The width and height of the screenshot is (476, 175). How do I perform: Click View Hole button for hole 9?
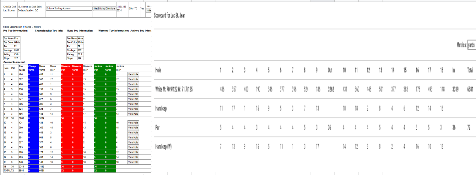[x=133, y=114]
